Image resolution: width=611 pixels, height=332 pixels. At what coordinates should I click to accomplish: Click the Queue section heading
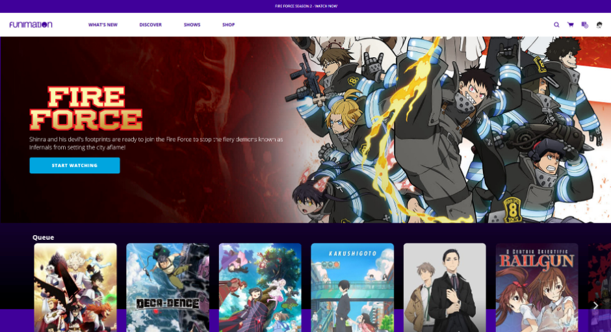click(x=44, y=237)
